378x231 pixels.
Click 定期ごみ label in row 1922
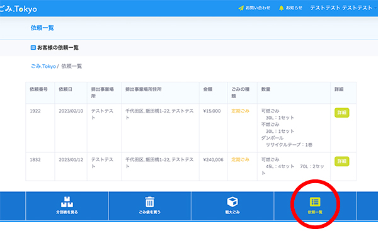[241, 111]
